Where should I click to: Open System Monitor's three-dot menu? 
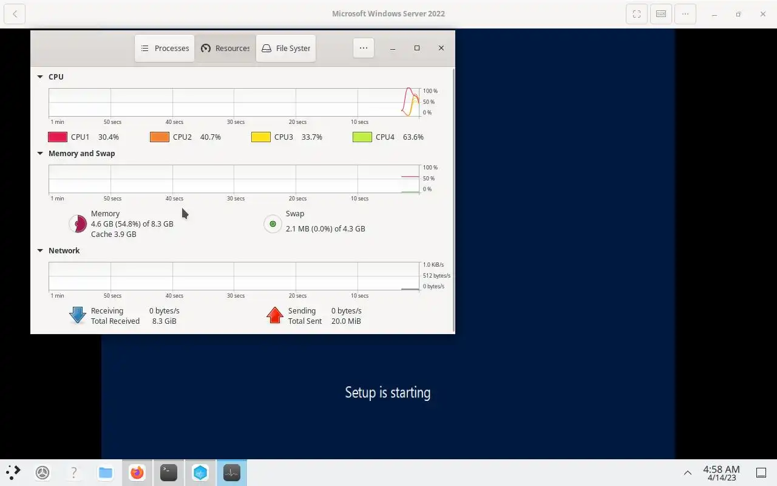click(363, 48)
